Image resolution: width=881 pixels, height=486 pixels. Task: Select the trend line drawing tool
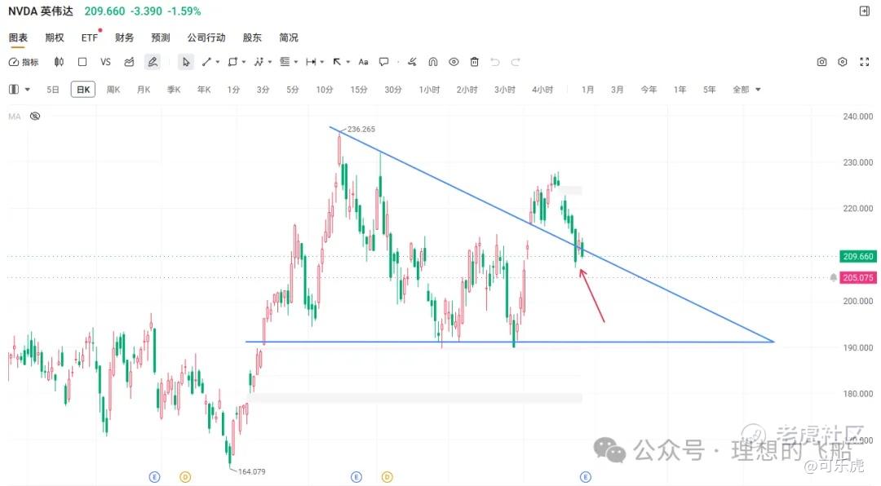[206, 62]
